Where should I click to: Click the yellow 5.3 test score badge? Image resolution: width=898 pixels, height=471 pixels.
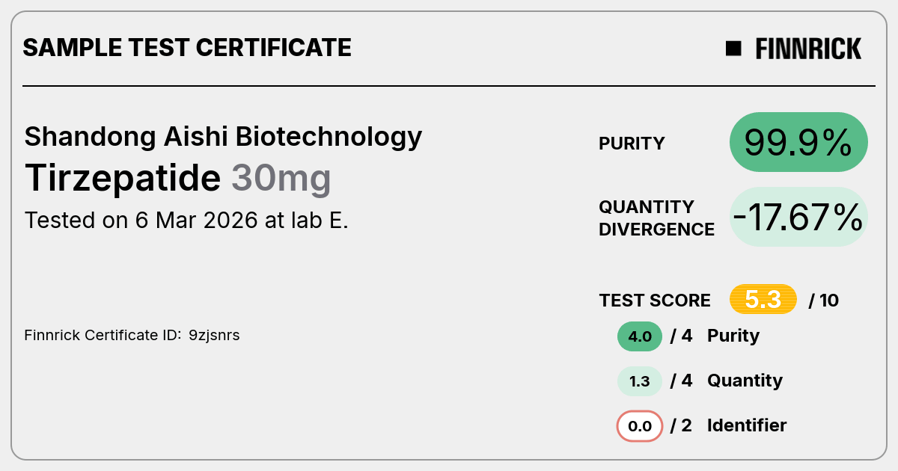click(x=763, y=300)
